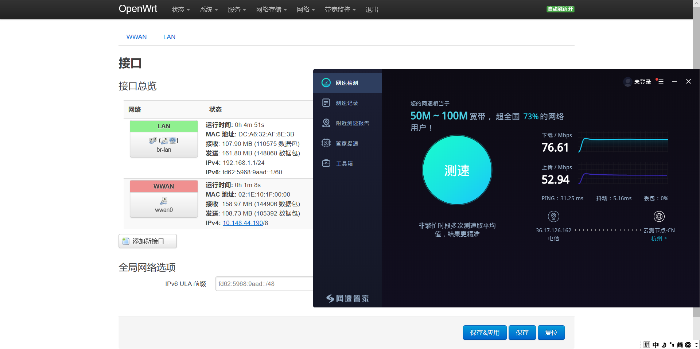Toggle the 自动刷新 开 auto-refresh badge
Image resolution: width=700 pixels, height=349 pixels.
[560, 9]
